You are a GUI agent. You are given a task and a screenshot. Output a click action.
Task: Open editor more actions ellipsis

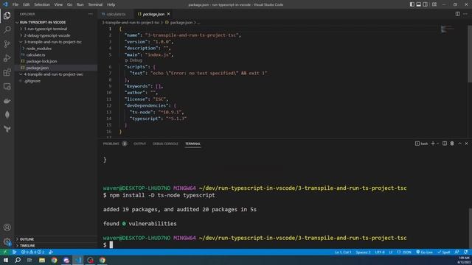(465, 14)
